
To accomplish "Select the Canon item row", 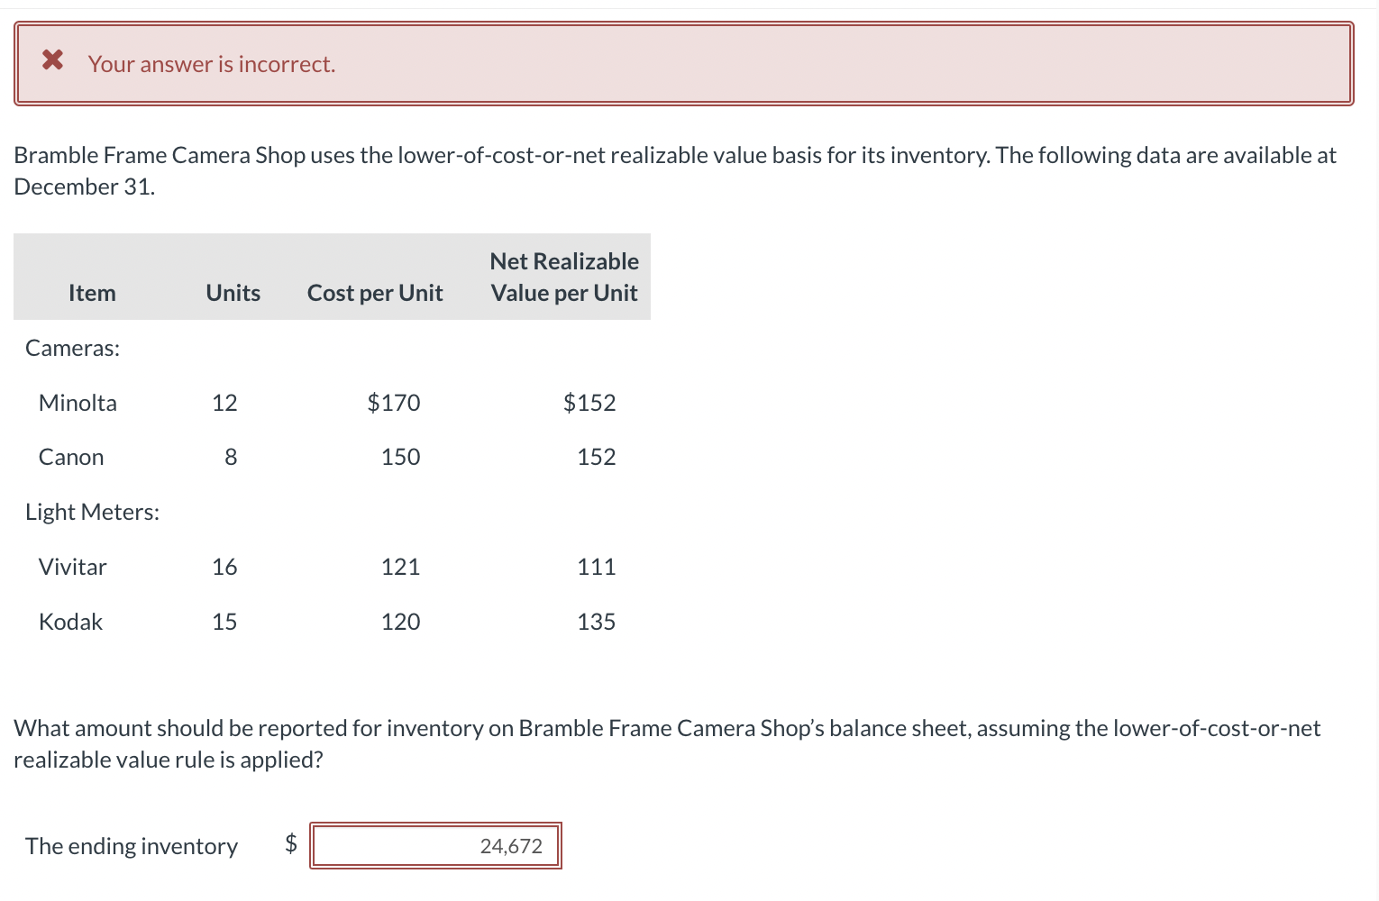I will 70,457.
